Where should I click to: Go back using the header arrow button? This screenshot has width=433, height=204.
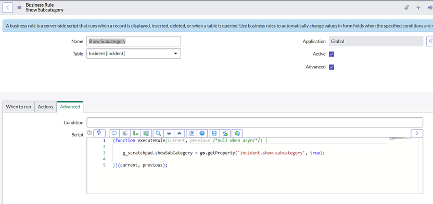(7, 7)
